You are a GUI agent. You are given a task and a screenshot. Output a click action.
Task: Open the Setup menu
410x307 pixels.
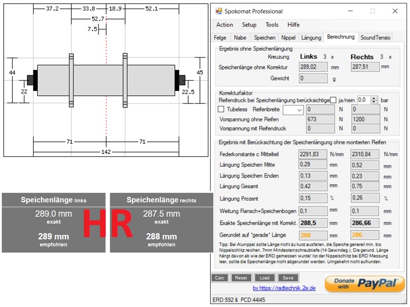click(249, 25)
